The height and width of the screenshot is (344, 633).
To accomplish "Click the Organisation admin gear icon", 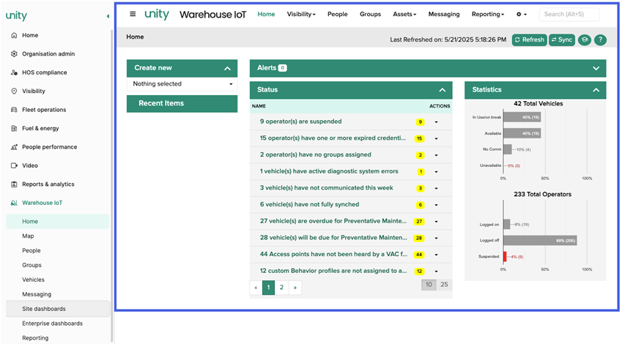I will pyautogui.click(x=14, y=53).
